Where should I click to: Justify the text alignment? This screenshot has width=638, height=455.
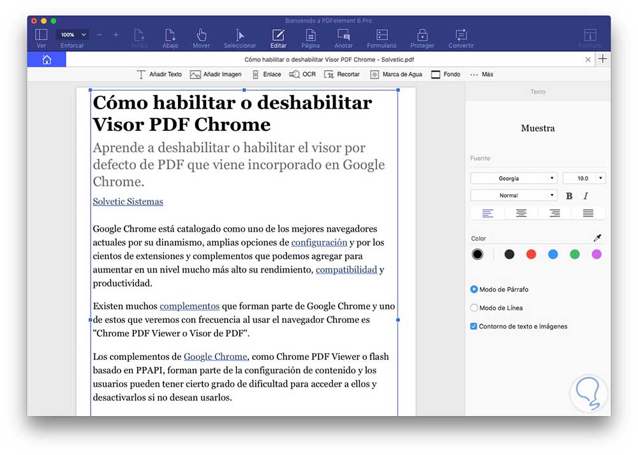(588, 213)
